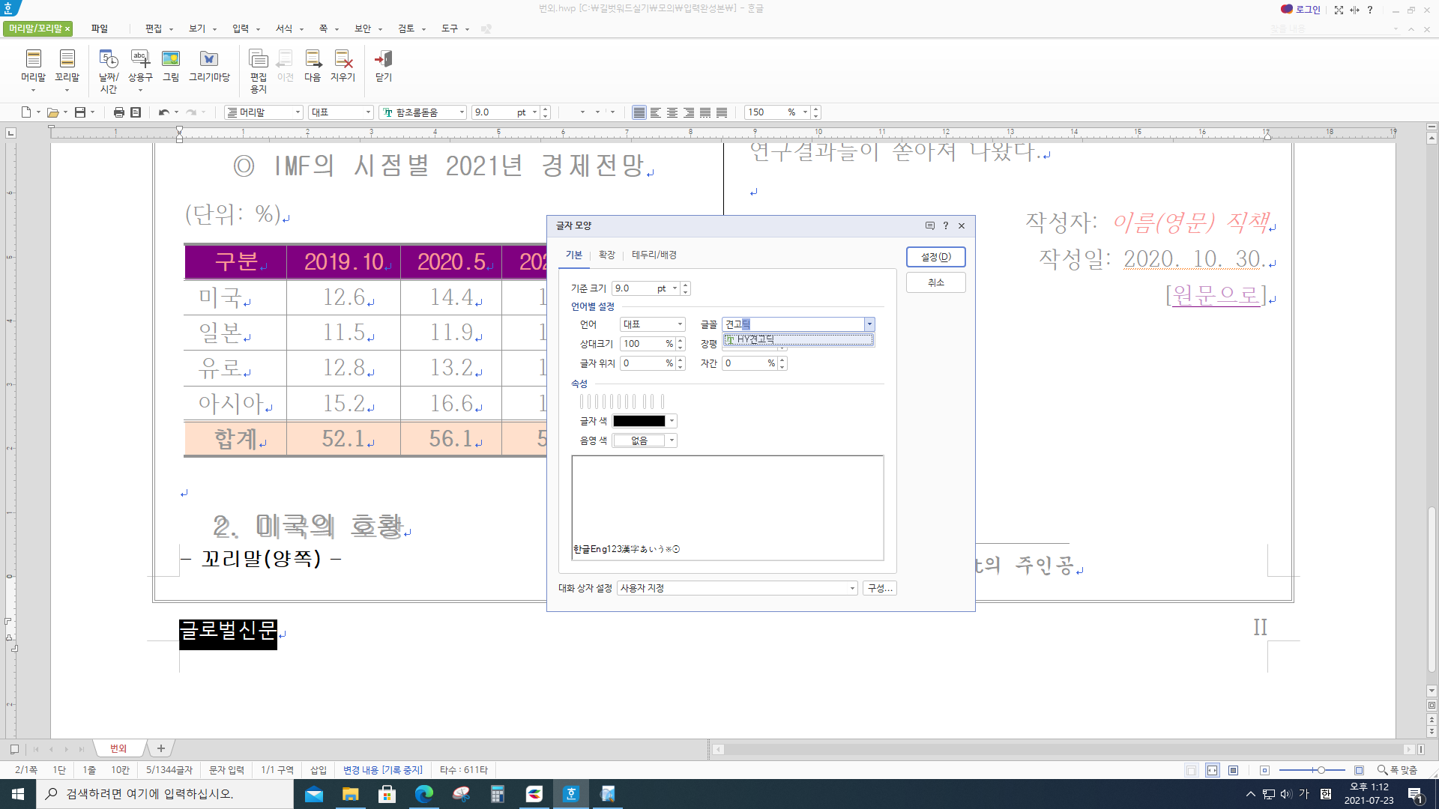Click the 취소 cancel button
This screenshot has width=1439, height=809.
935,282
